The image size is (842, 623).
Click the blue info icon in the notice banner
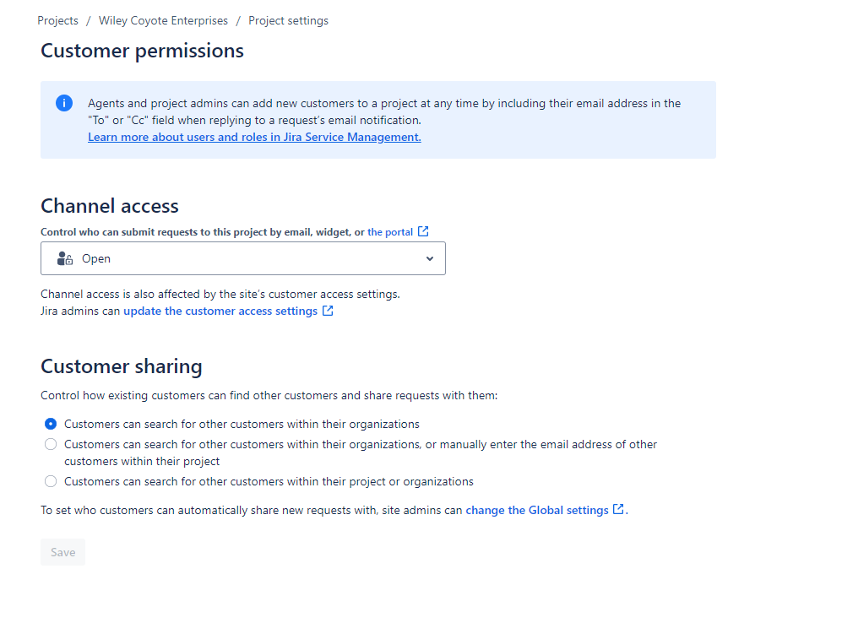pos(63,103)
